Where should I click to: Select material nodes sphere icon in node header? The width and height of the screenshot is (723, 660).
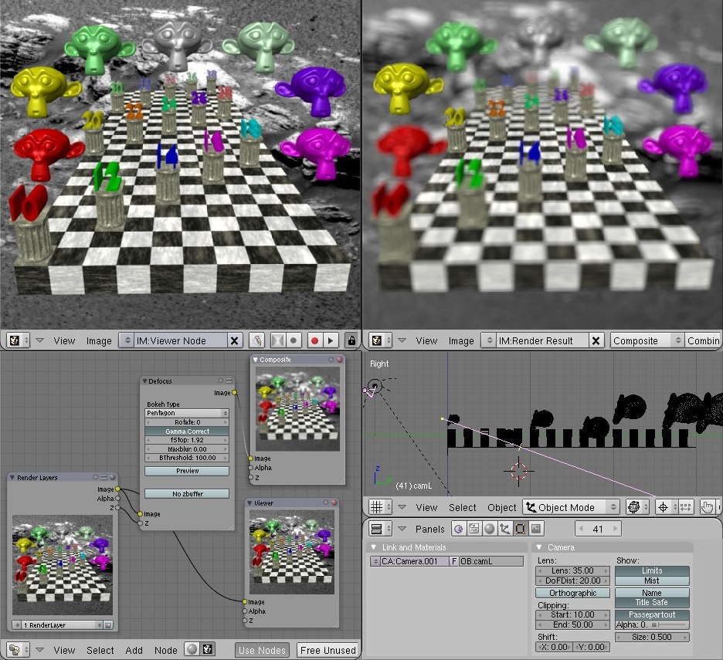coord(192,649)
